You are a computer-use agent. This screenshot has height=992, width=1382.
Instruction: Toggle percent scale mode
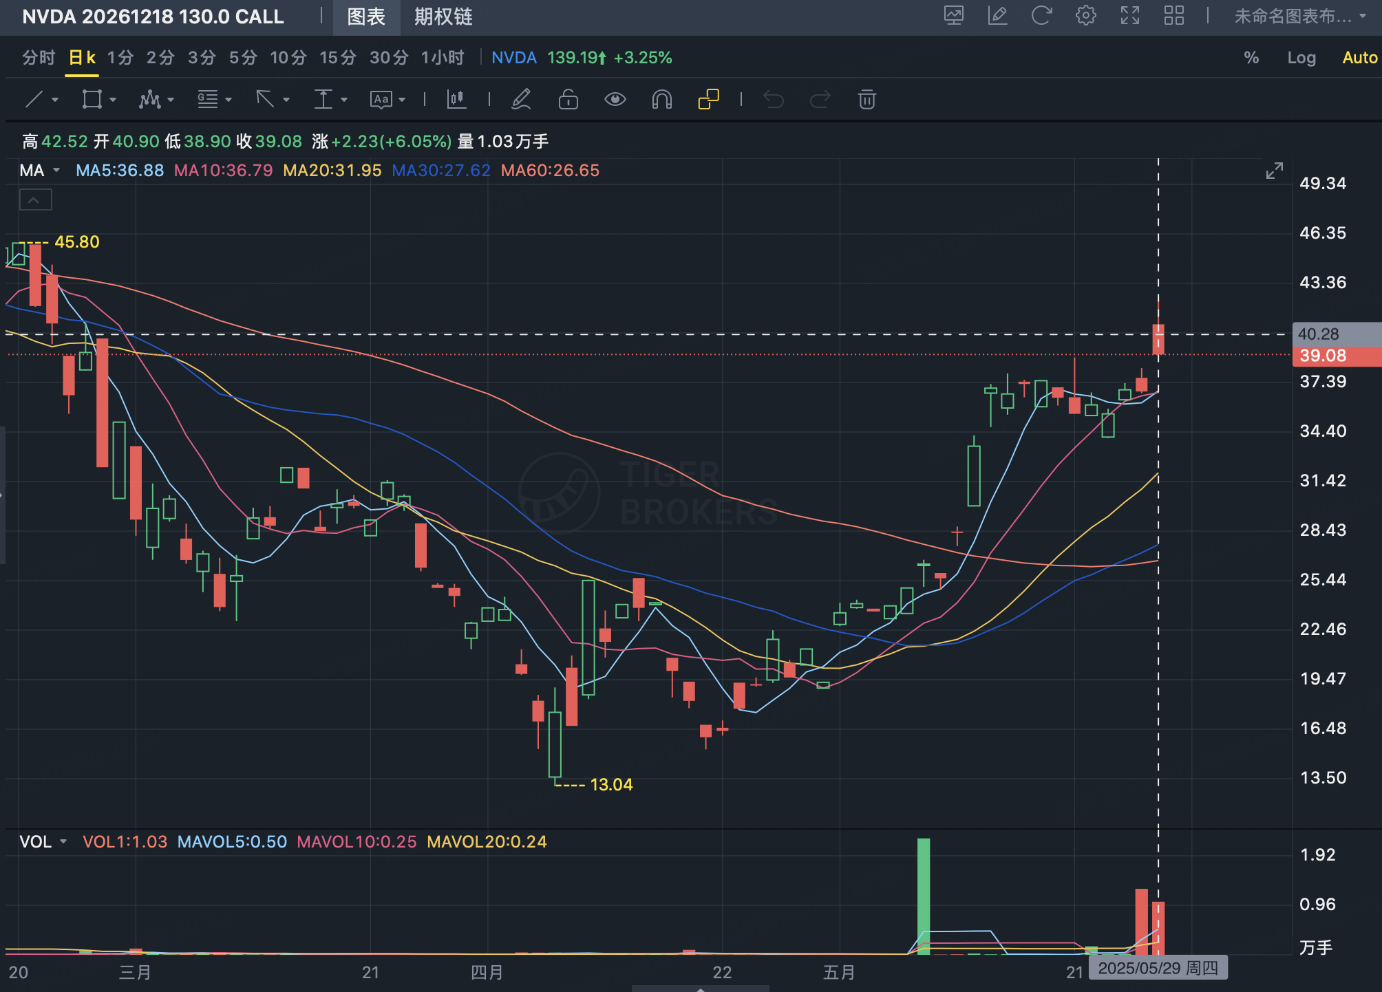point(1251,58)
